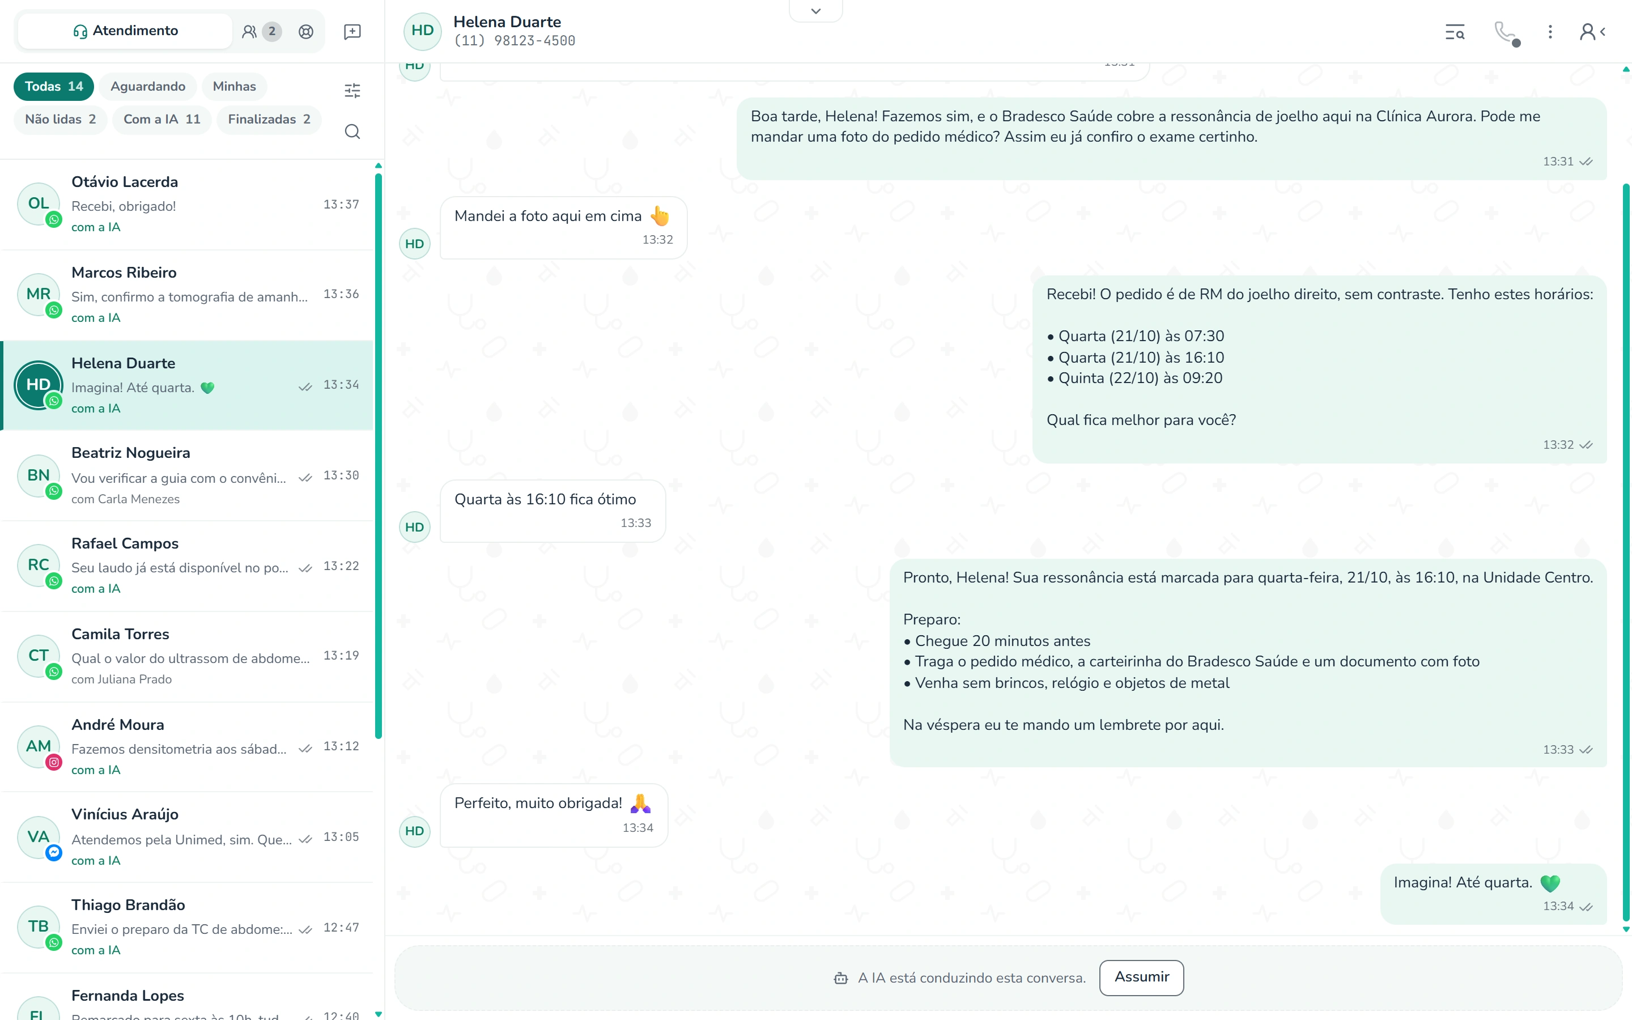Click the Messenger badge on Vinícius Araújo's avatar
The width and height of the screenshot is (1632, 1020).
54,853
